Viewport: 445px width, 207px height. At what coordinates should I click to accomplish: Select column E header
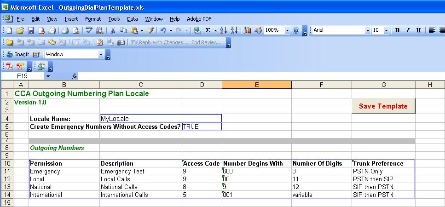click(x=257, y=85)
